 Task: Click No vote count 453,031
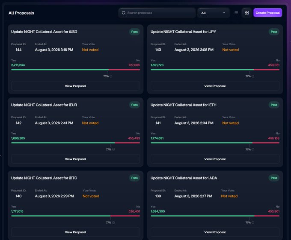(x=274, y=65)
